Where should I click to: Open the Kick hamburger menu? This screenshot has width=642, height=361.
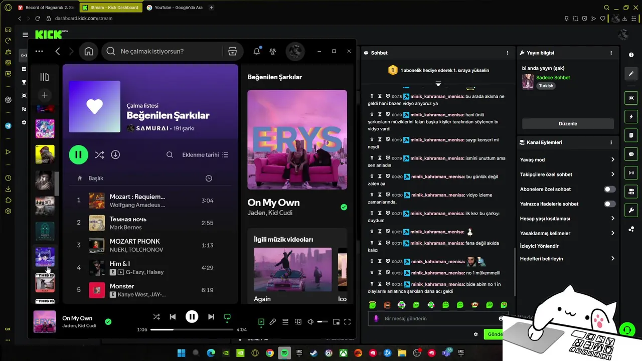coord(25,35)
